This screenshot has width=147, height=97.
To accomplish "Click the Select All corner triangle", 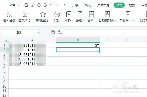I will (x=6, y=40).
